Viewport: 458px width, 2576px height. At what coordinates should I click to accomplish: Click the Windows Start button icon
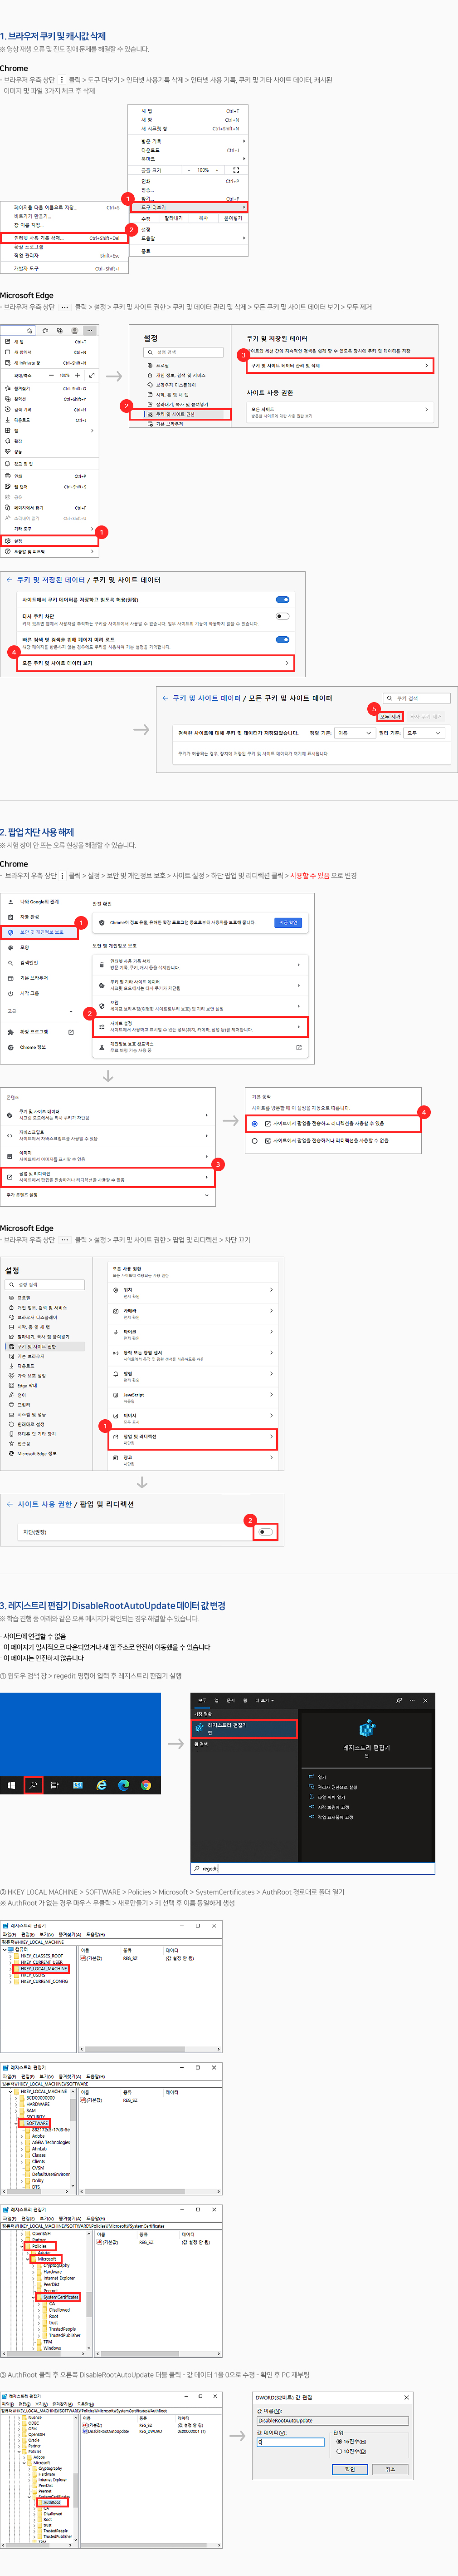11,1784
